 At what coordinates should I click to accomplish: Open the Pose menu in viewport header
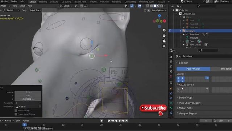point(30,6)
